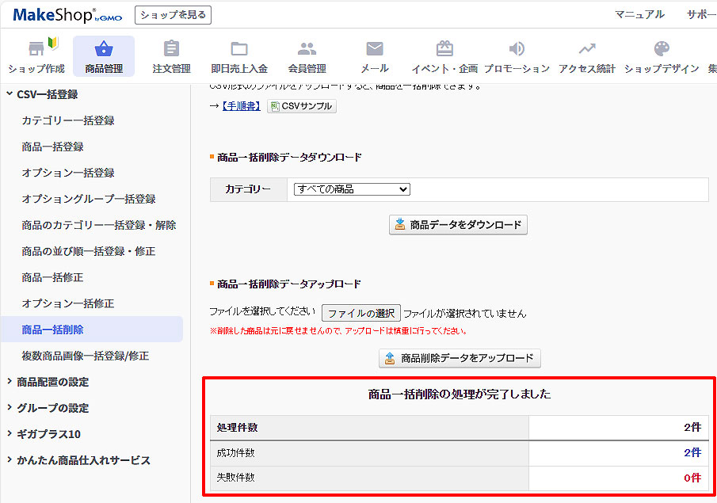
Task: Click the ファイルの選択 file chooser
Action: 361,313
